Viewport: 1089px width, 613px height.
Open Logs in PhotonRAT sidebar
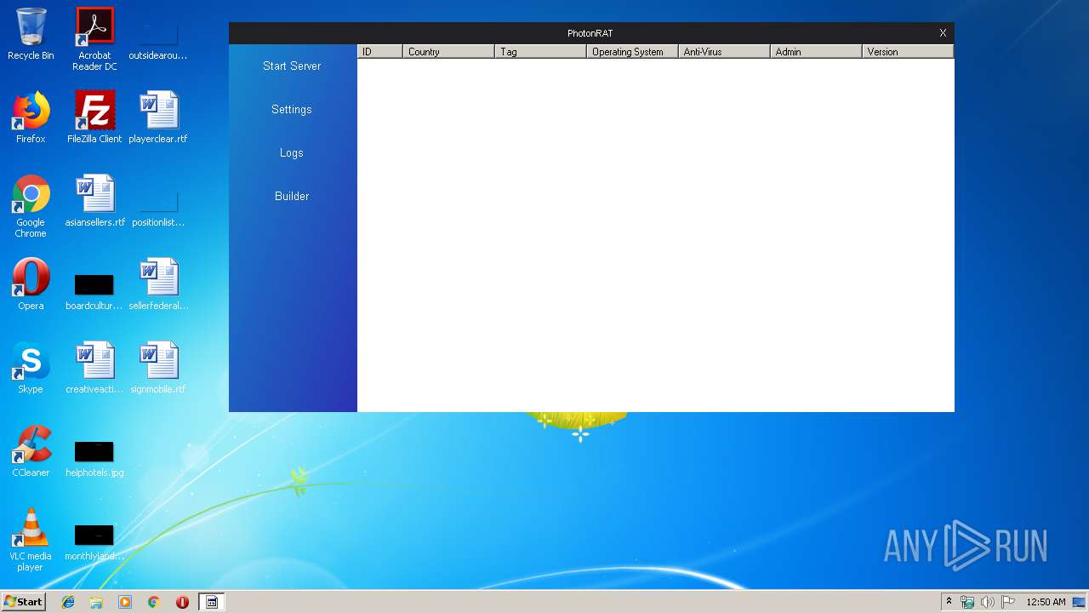pyautogui.click(x=292, y=152)
